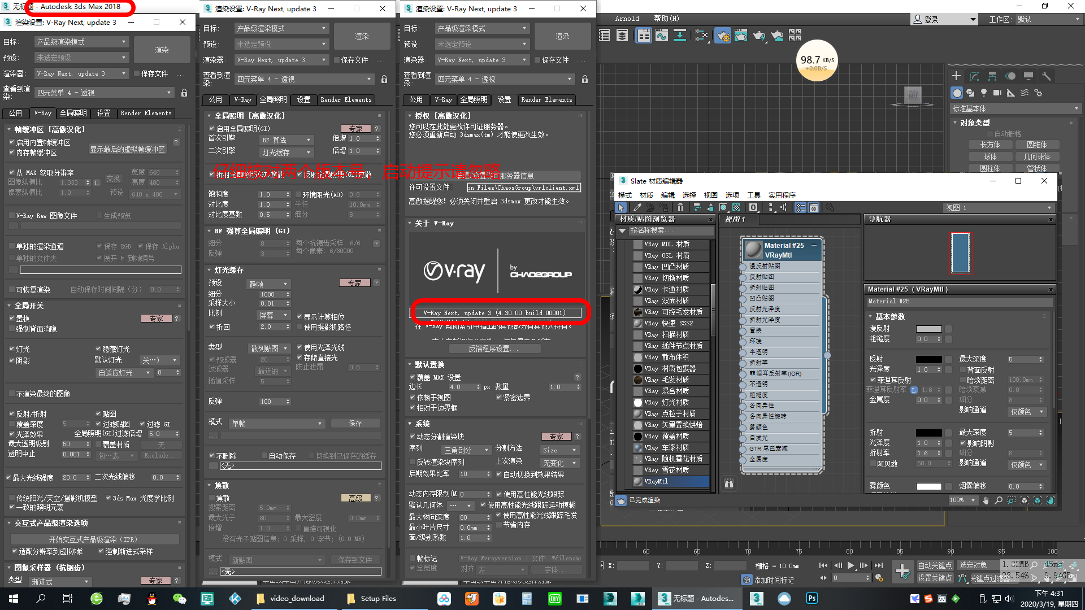Toggle 菲涅耳反射 checkbox in material parameters
The height and width of the screenshot is (610, 1085).
(873, 380)
